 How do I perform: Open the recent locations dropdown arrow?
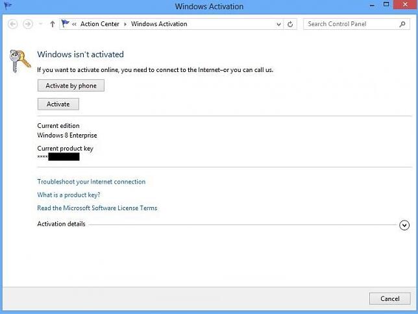pyautogui.click(x=40, y=24)
